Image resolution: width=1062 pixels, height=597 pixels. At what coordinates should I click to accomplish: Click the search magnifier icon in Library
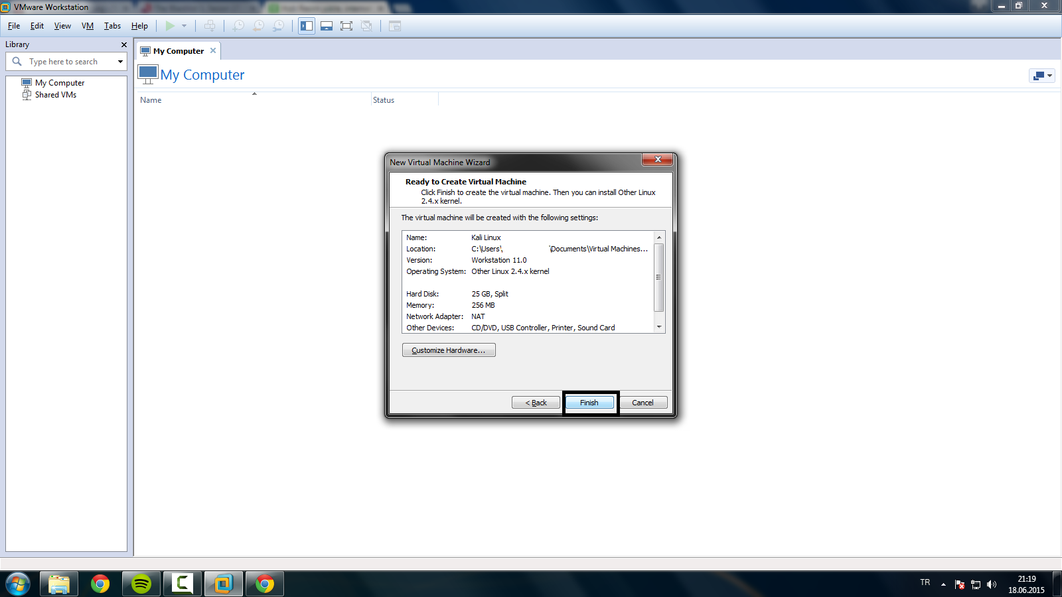click(17, 61)
